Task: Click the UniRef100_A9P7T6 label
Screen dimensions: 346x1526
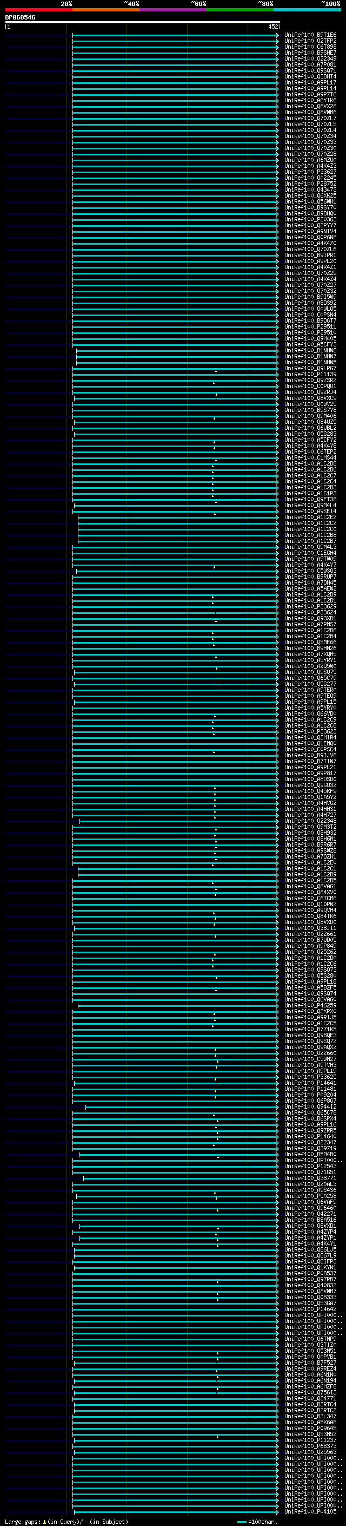Action: pyautogui.click(x=310, y=94)
